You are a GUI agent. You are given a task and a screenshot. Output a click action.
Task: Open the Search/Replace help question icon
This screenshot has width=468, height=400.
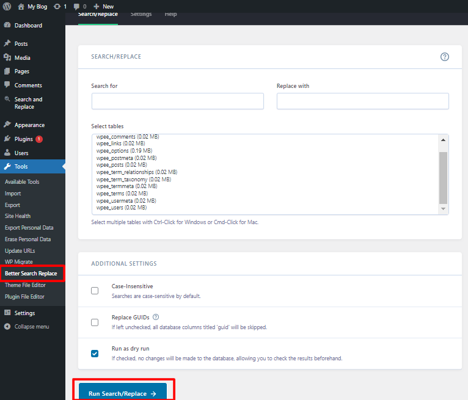pyautogui.click(x=444, y=57)
